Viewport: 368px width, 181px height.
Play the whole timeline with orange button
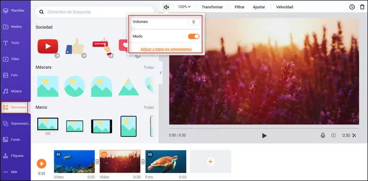tap(41, 164)
